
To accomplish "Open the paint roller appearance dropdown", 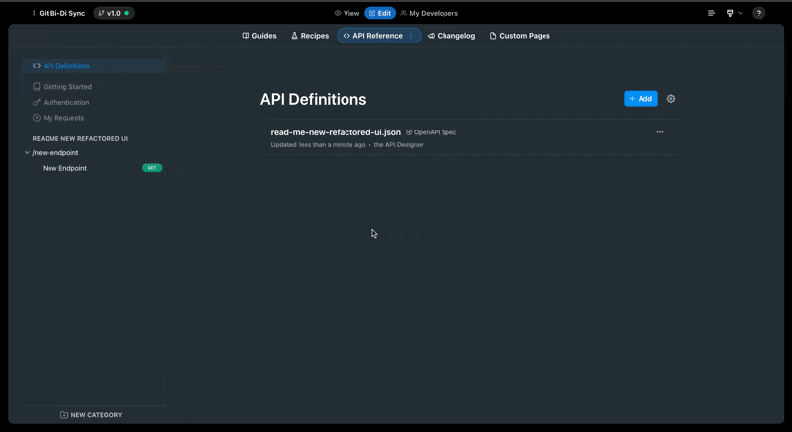I will tap(734, 13).
